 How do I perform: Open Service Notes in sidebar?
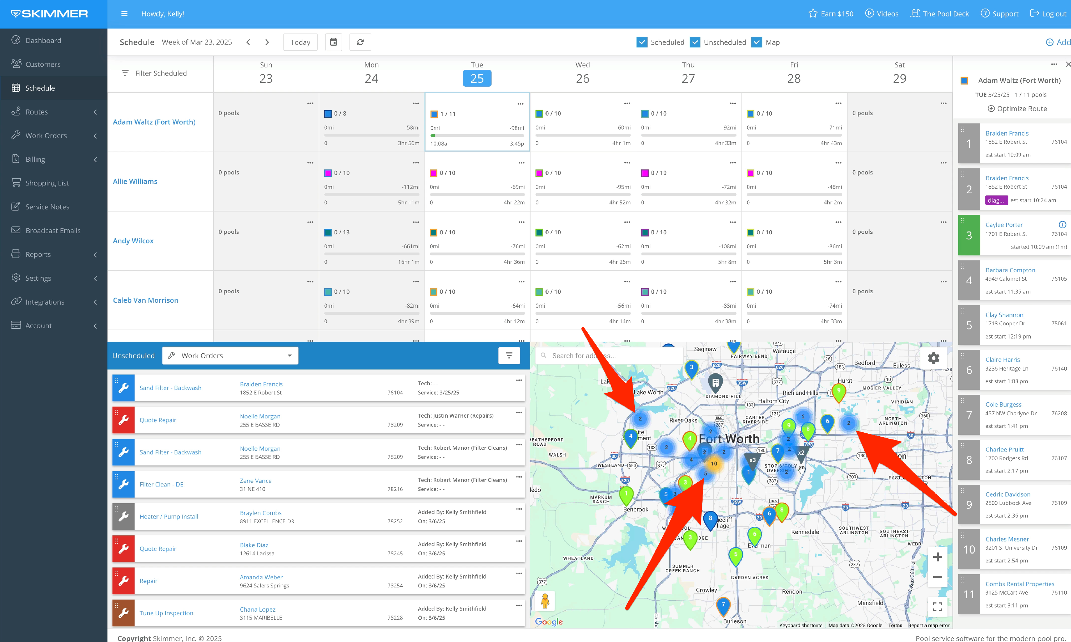click(x=47, y=207)
